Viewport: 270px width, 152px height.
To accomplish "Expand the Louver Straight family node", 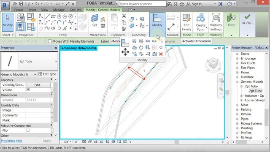I will [x=241, y=100].
